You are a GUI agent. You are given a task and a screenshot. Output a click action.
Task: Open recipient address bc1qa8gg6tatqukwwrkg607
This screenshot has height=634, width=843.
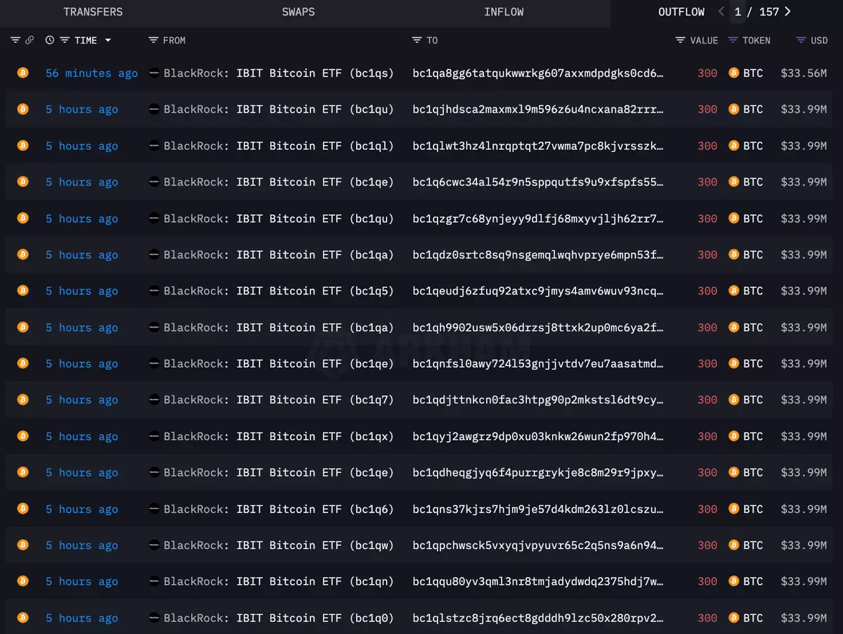point(538,72)
